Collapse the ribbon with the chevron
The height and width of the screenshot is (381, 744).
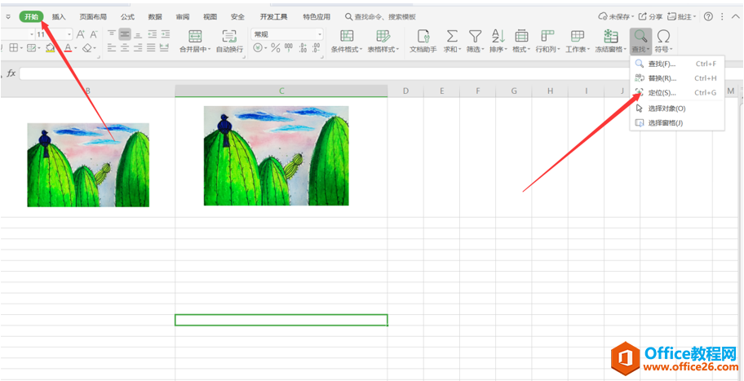[x=735, y=16]
